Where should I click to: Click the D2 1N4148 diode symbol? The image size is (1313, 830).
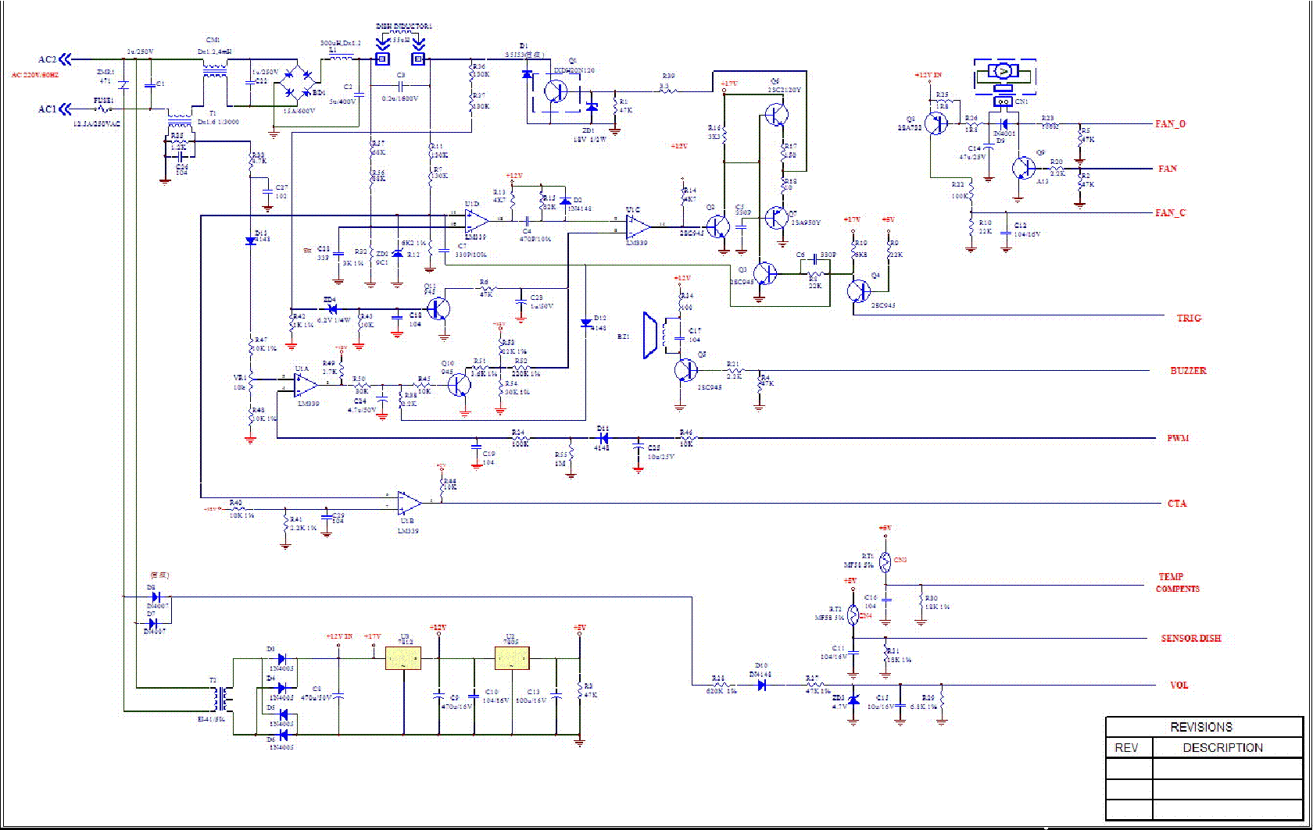point(566,201)
